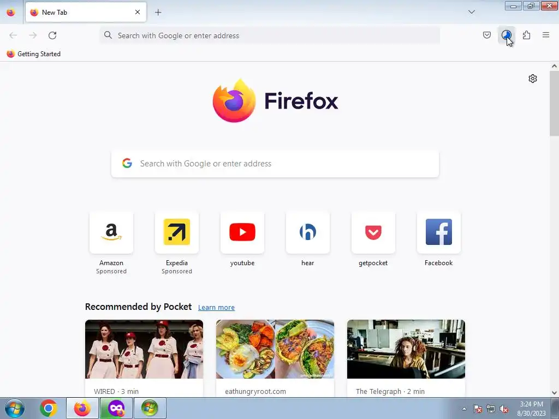
Task: Click the center Google search box
Action: [x=275, y=164]
